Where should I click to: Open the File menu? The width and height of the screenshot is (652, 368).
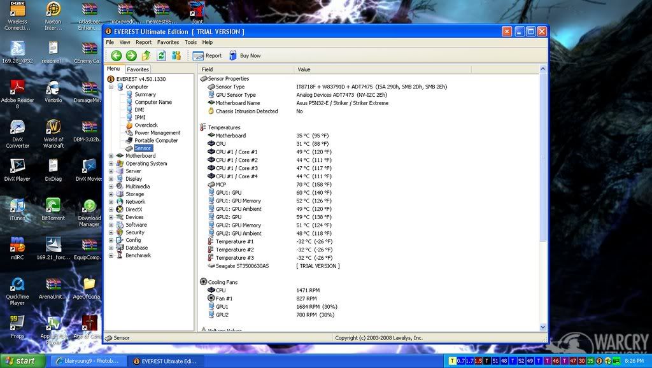point(110,42)
